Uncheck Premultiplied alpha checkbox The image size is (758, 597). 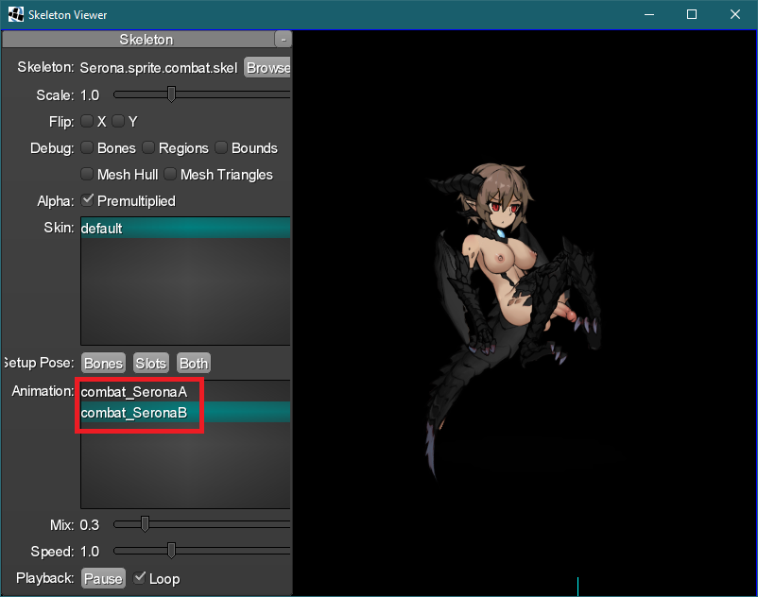click(87, 200)
